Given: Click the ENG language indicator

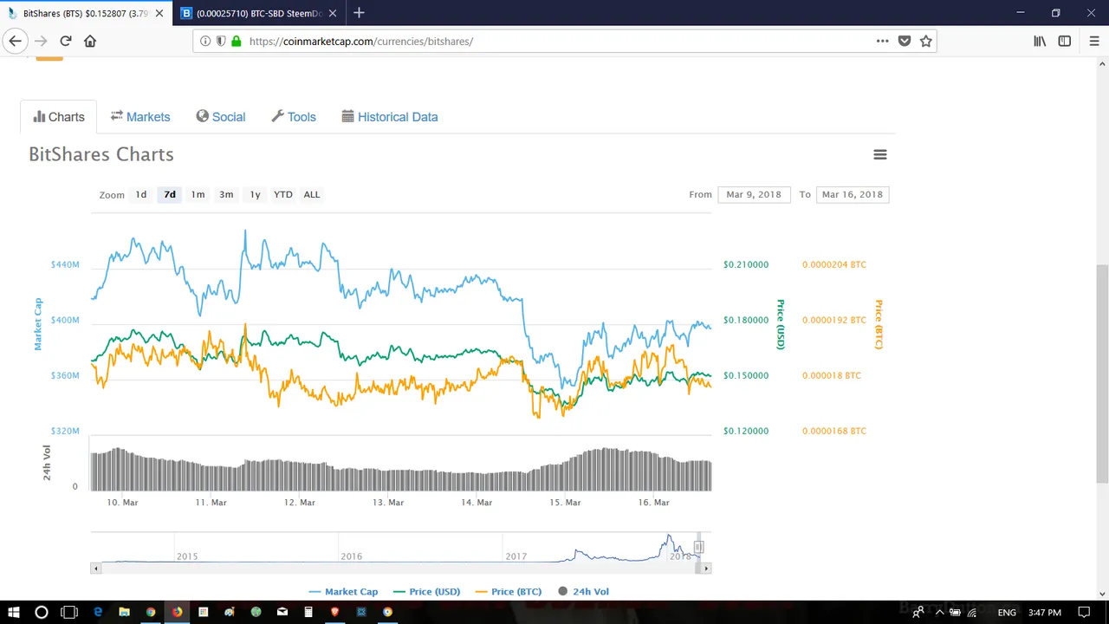Looking at the screenshot, I should click(x=1007, y=612).
